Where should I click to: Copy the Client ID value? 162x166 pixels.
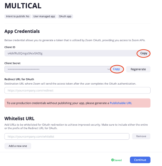click(144, 53)
